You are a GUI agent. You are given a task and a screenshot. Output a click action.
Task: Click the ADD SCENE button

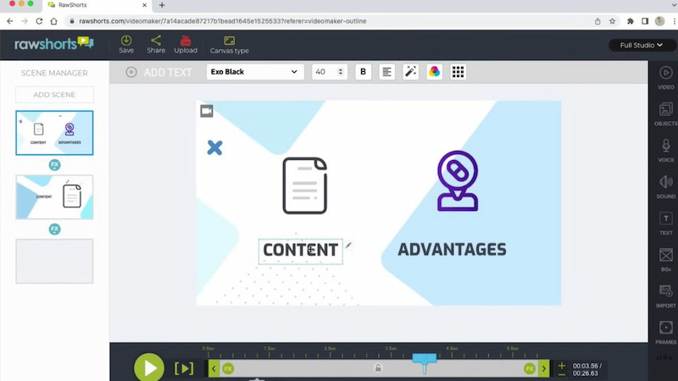tap(54, 95)
